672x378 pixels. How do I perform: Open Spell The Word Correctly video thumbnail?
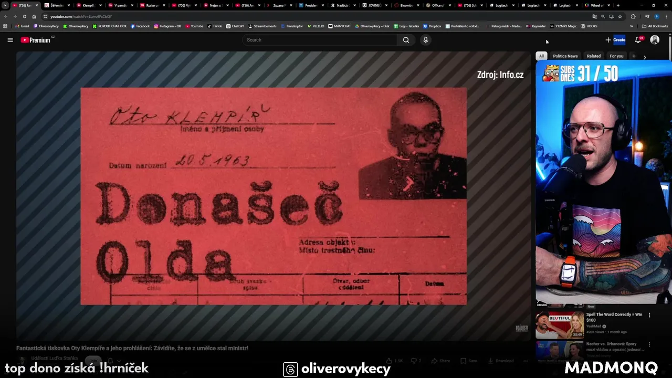pos(560,324)
